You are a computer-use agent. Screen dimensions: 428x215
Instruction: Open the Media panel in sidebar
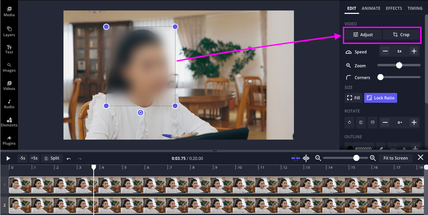[9, 11]
